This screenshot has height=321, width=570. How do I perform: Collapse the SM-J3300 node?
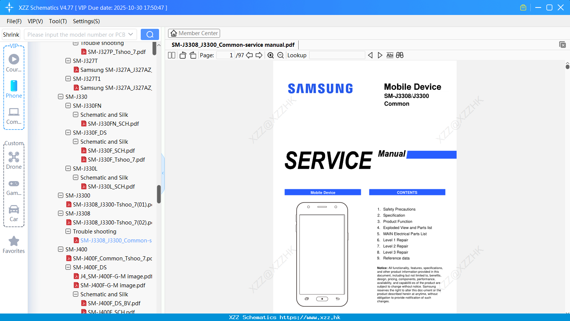pos(61,195)
